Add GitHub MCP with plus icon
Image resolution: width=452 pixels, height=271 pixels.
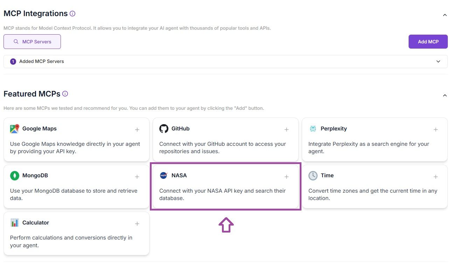click(286, 130)
